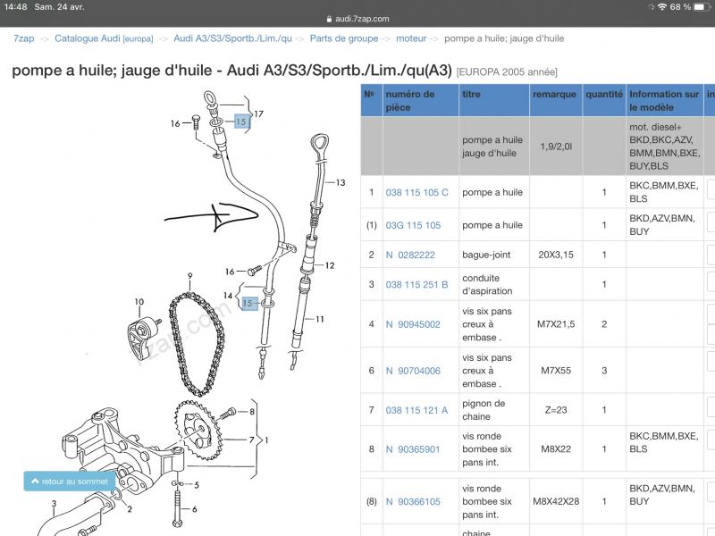Click callout 7 beside the sprocket
Viewport: 715px width, 536px height.
tap(251, 440)
